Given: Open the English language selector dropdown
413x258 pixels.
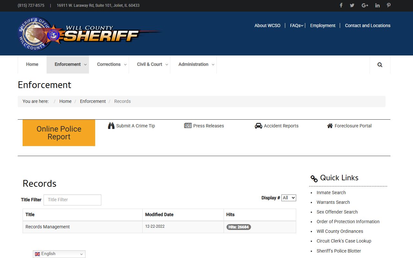Looking at the screenshot, I should (59, 254).
